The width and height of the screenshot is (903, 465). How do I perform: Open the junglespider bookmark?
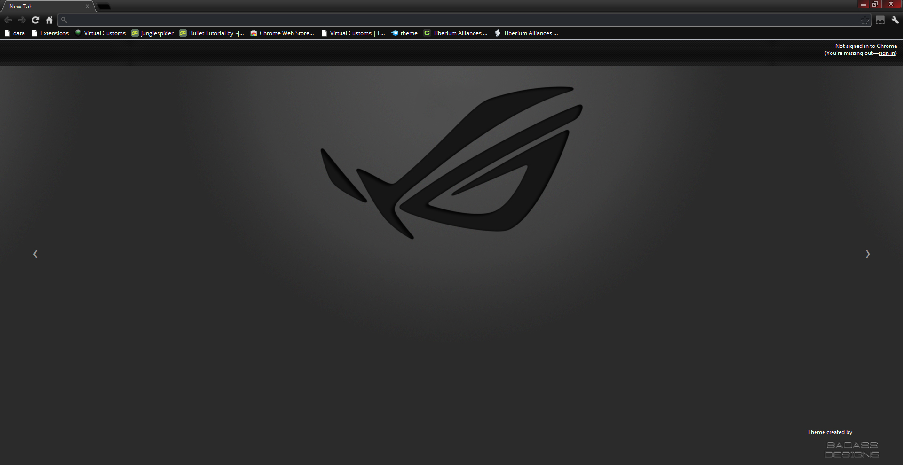click(152, 33)
